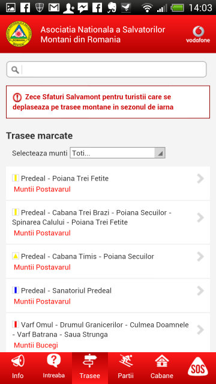The image size is (216, 384).
Task: Open the Cabane cabin tab
Action: click(x=162, y=368)
